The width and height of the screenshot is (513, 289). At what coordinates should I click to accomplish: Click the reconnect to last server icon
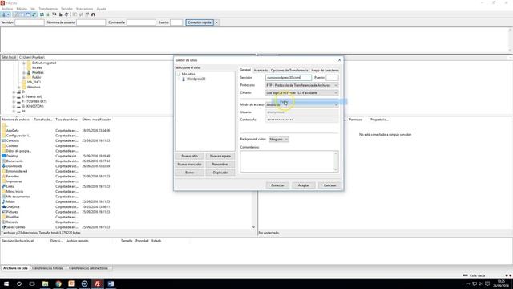tap(67, 14)
